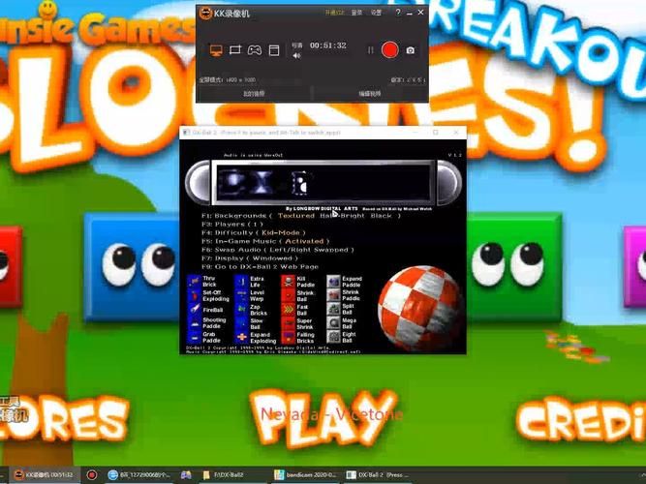Click the Falling Bricks power-up icon
Viewport: 646px width, 484px height.
pos(289,338)
